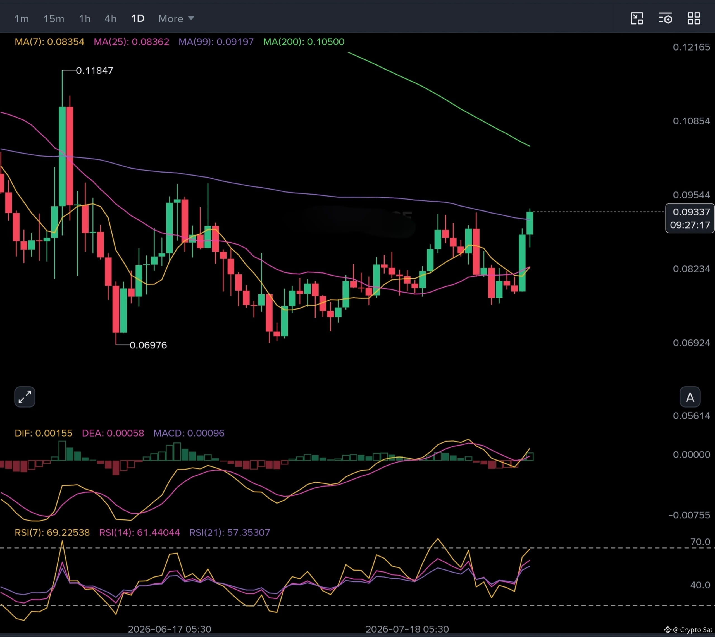This screenshot has height=637, width=715.
Task: Click the 2026-07-18 05:30 date label
Action: click(407, 629)
